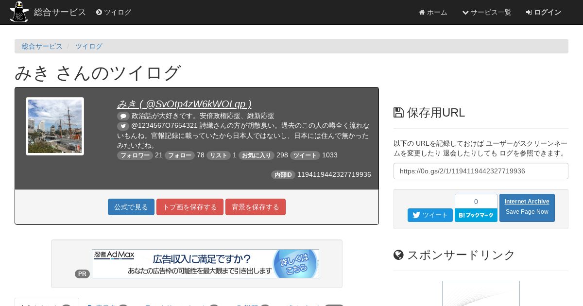Click 詳しくはこちら bubble in ad
Image resolution: width=583 pixels, height=306 pixels.
[x=295, y=264]
